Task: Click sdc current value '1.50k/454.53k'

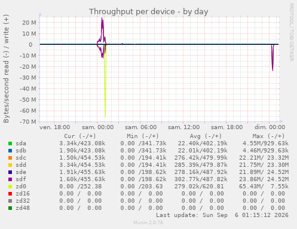Action: click(x=82, y=158)
